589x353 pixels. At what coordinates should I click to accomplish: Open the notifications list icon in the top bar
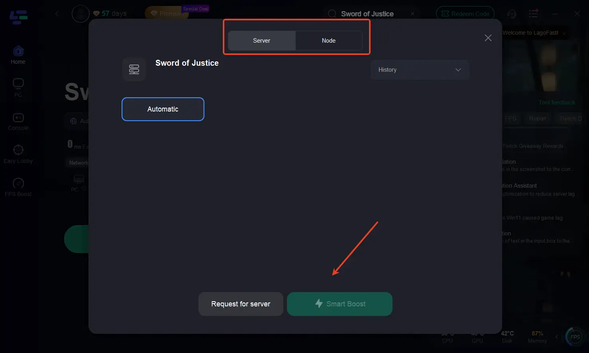(x=533, y=13)
